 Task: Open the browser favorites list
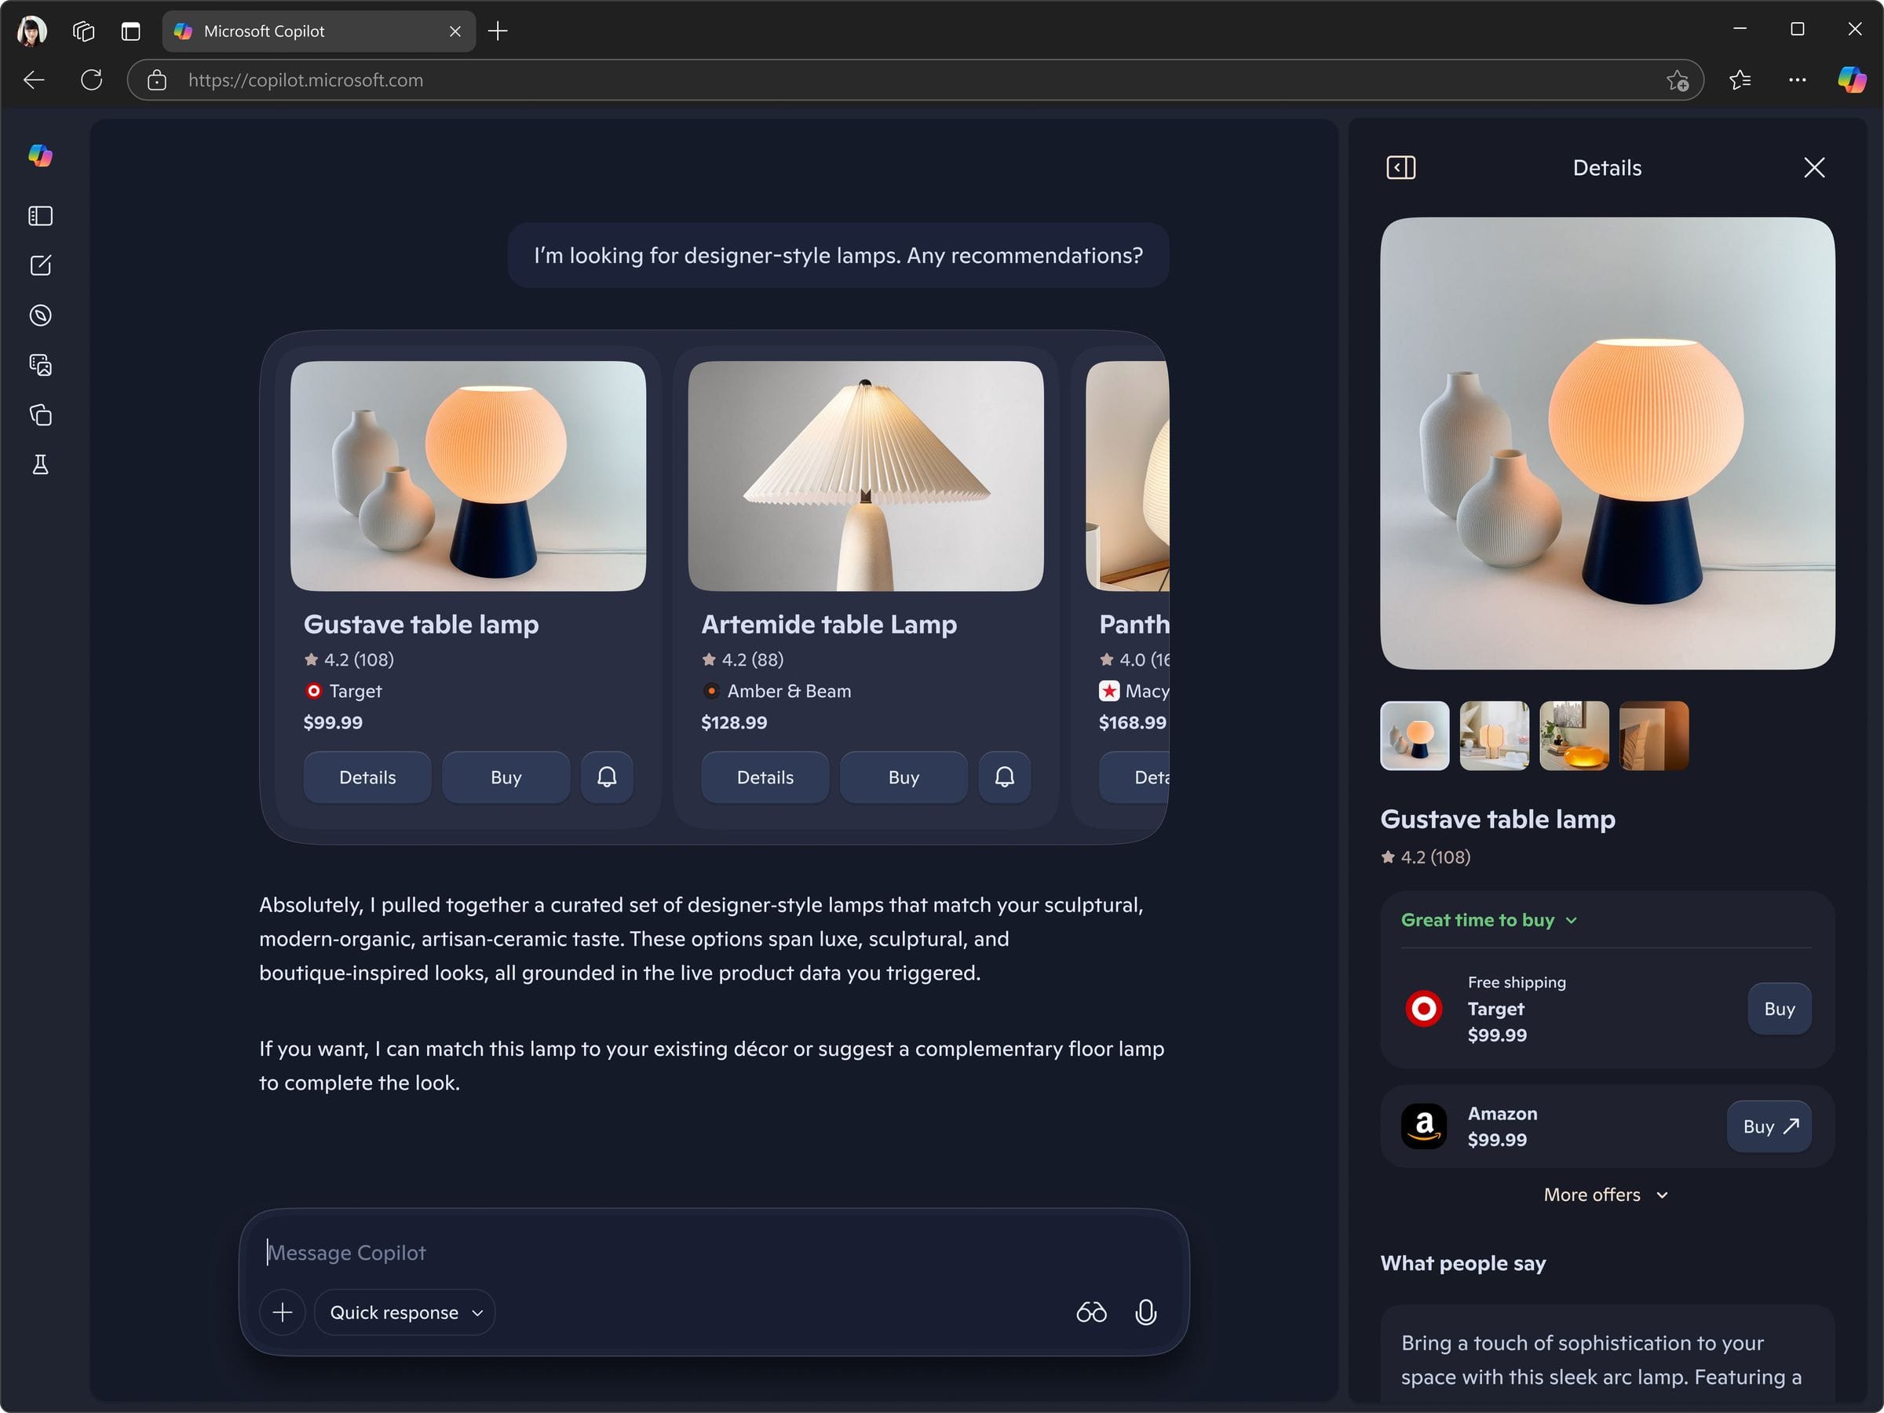[x=1740, y=80]
